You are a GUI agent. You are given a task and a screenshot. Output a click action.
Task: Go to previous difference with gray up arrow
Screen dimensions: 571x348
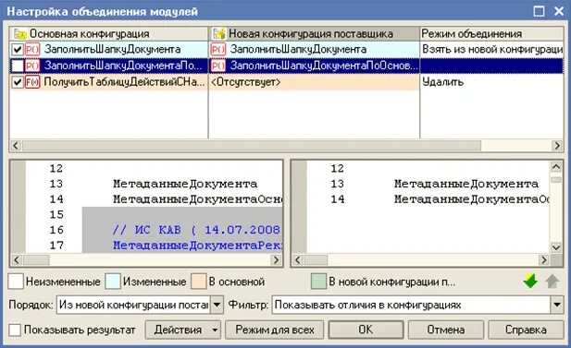[x=552, y=282]
